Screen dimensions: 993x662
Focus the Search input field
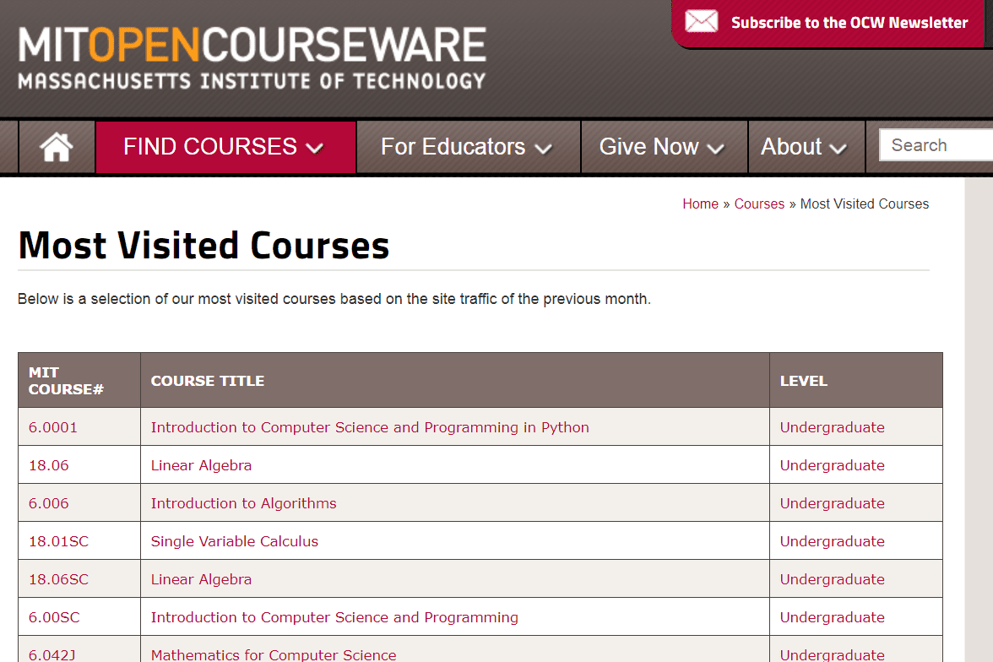(x=936, y=145)
